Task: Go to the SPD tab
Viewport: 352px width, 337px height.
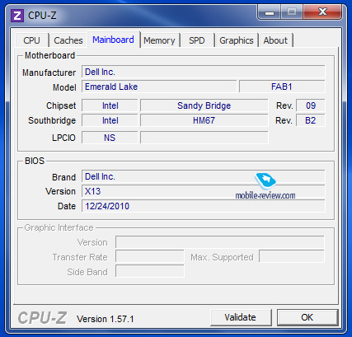Action: click(x=197, y=40)
